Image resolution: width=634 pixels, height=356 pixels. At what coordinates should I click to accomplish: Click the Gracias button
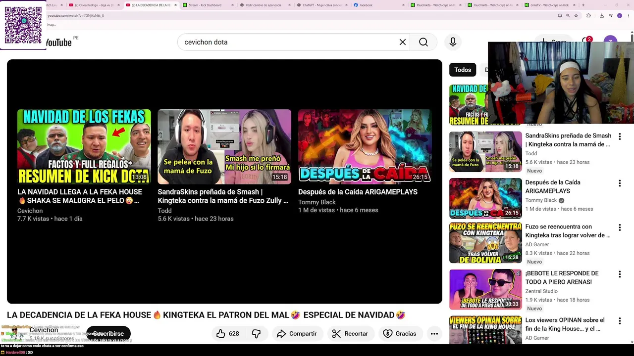coord(399,334)
